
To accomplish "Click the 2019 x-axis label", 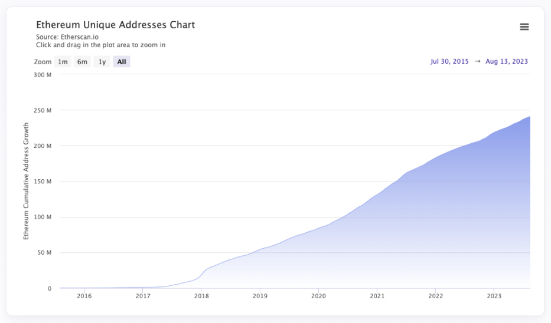I will coord(260,296).
